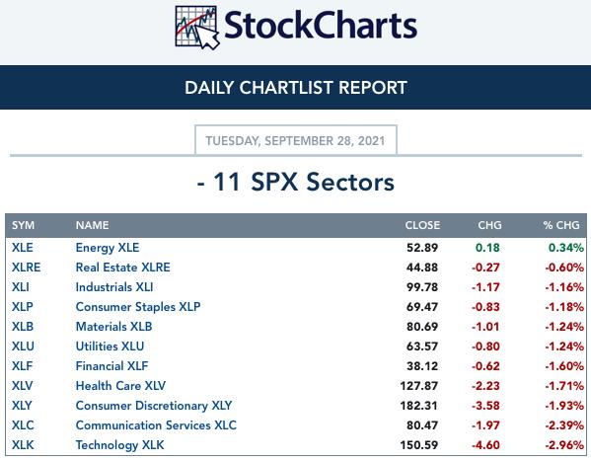Screen dimensions: 591x461
Task: Click the CLOSE column header
Action: (422, 225)
